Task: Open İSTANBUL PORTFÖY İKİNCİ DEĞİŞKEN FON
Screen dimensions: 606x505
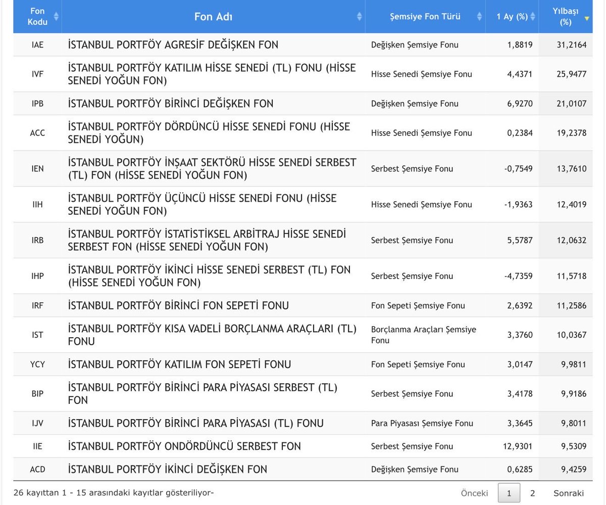Action: 167,469
